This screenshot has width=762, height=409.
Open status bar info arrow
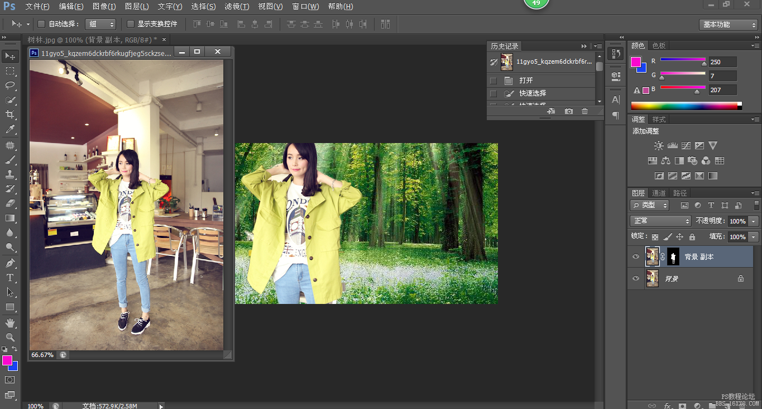(161, 406)
